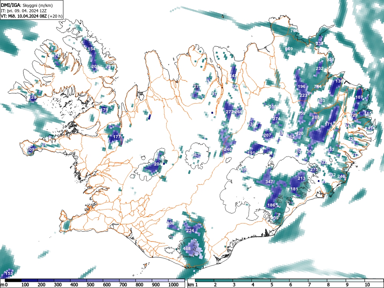Click the map value 153 in the bottom-left corner
The width and height of the screenshot is (384, 288).
click(x=9, y=273)
